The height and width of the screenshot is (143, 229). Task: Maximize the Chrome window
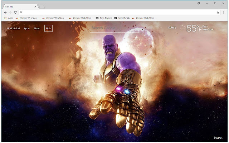[215, 3]
